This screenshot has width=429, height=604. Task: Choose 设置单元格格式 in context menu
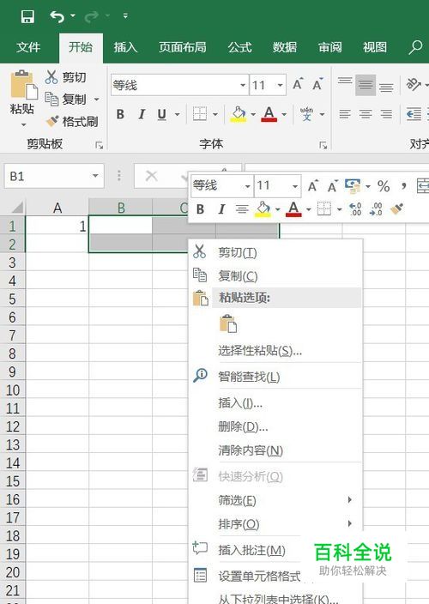click(x=259, y=577)
